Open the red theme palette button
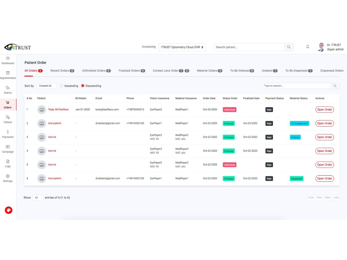This screenshot has width=347, height=260. tap(9, 210)
